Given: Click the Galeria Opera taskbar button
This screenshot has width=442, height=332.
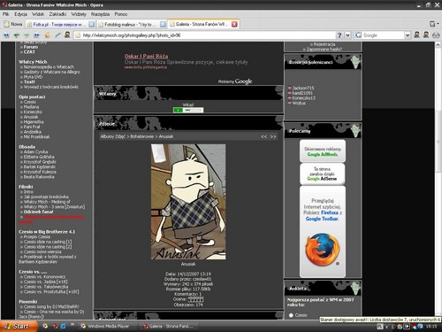Looking at the screenshot, I should (169, 327).
